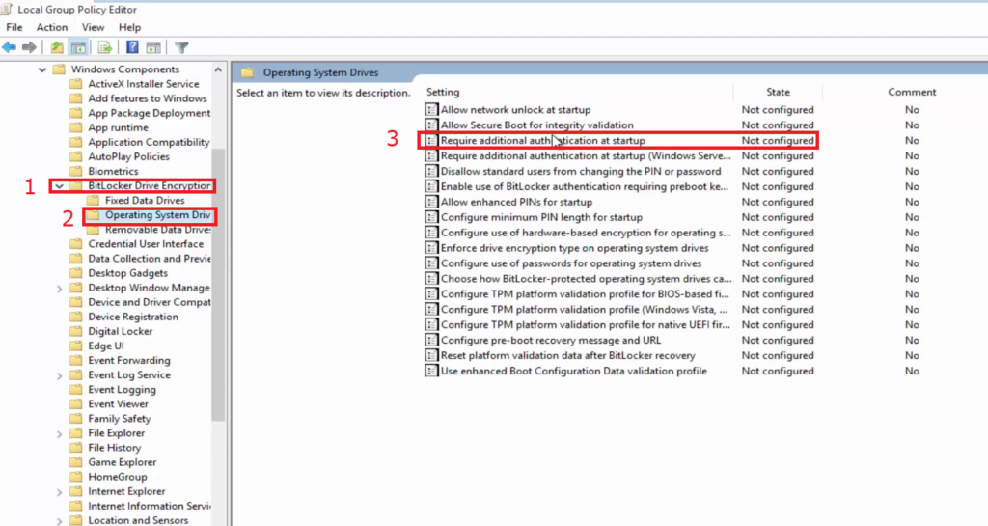Click the policy icon beside Allow Secure Boot
The width and height of the screenshot is (988, 526).
pyautogui.click(x=431, y=125)
